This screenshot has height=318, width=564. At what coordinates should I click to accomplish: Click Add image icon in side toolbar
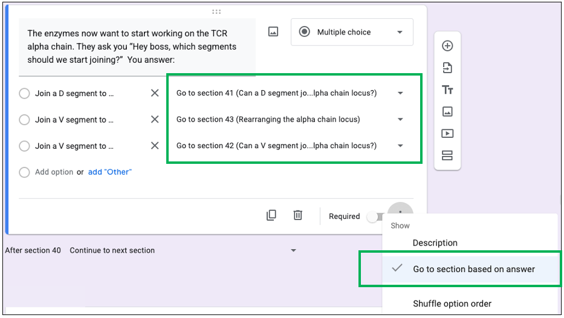pyautogui.click(x=447, y=112)
